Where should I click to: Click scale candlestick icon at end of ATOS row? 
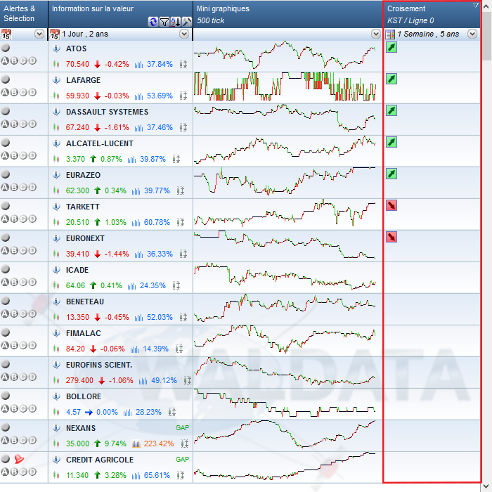[183, 65]
